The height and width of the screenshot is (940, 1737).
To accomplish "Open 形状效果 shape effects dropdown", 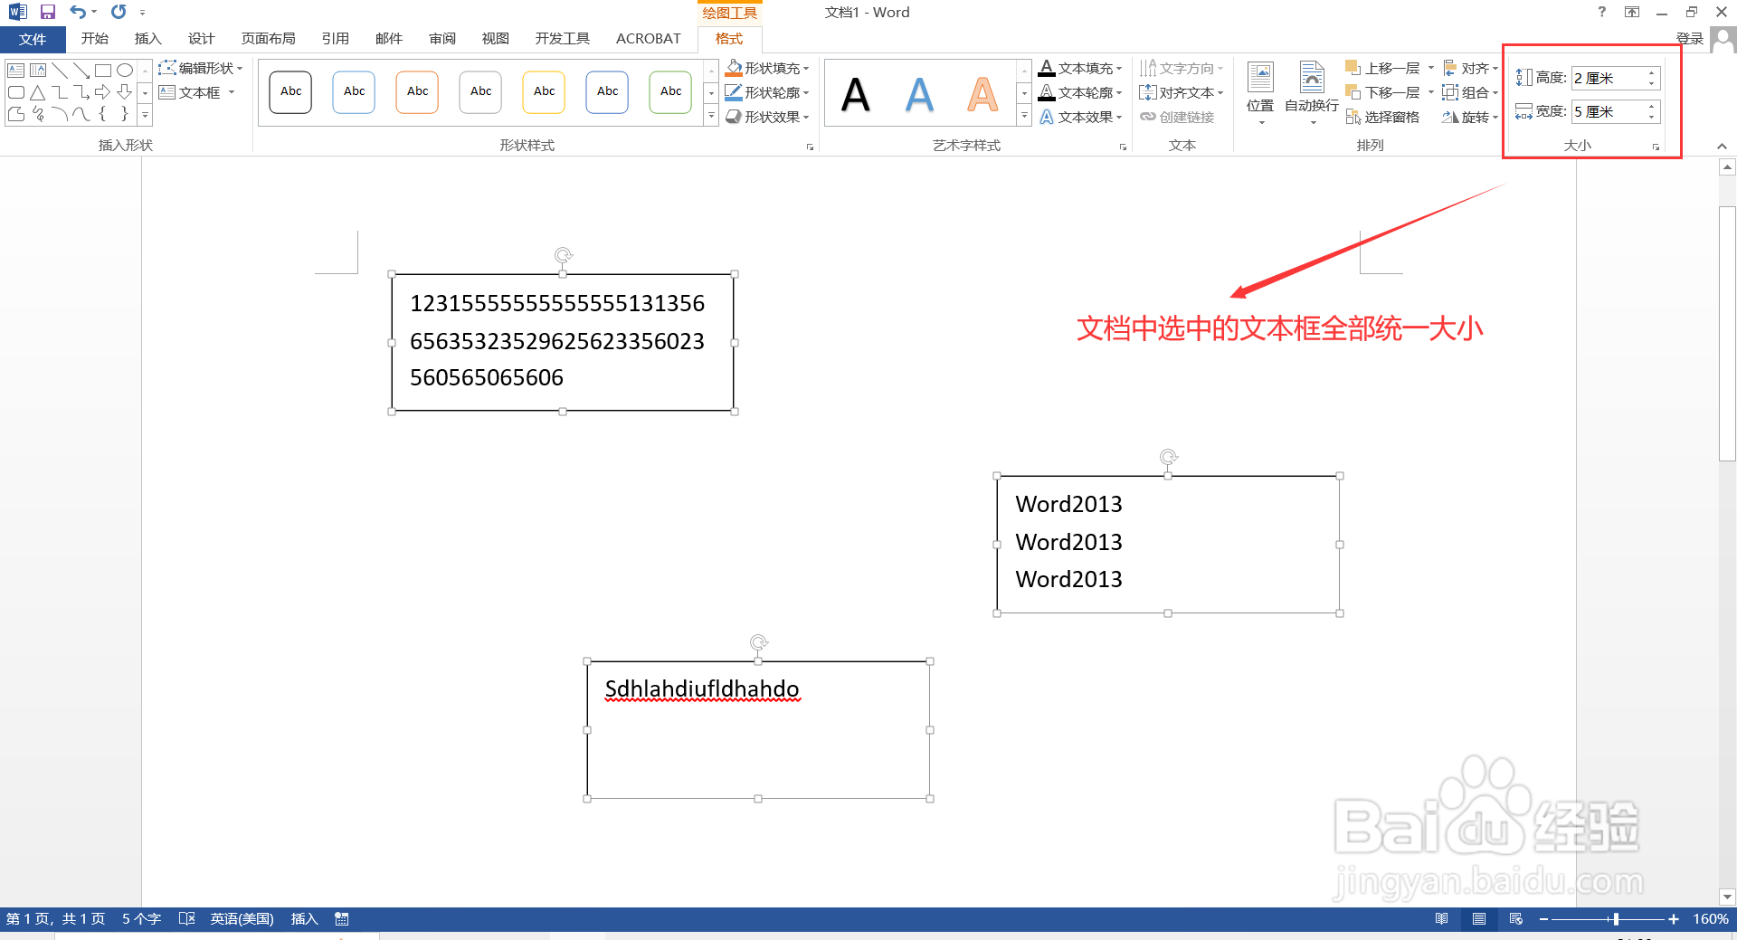I will (767, 118).
